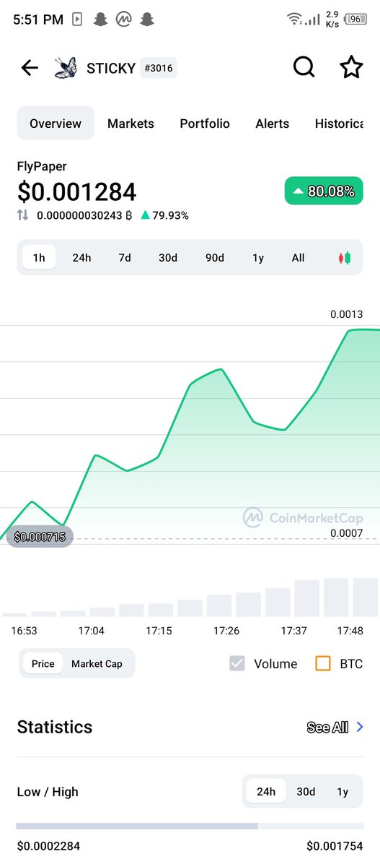Select the 30d chart range

click(x=168, y=258)
